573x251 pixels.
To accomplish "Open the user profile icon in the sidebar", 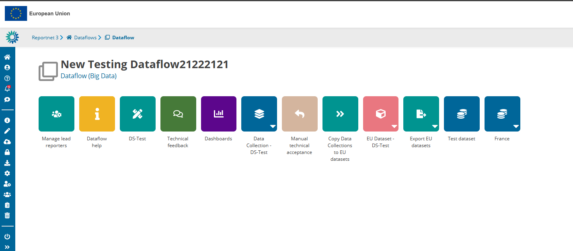I will [7, 68].
